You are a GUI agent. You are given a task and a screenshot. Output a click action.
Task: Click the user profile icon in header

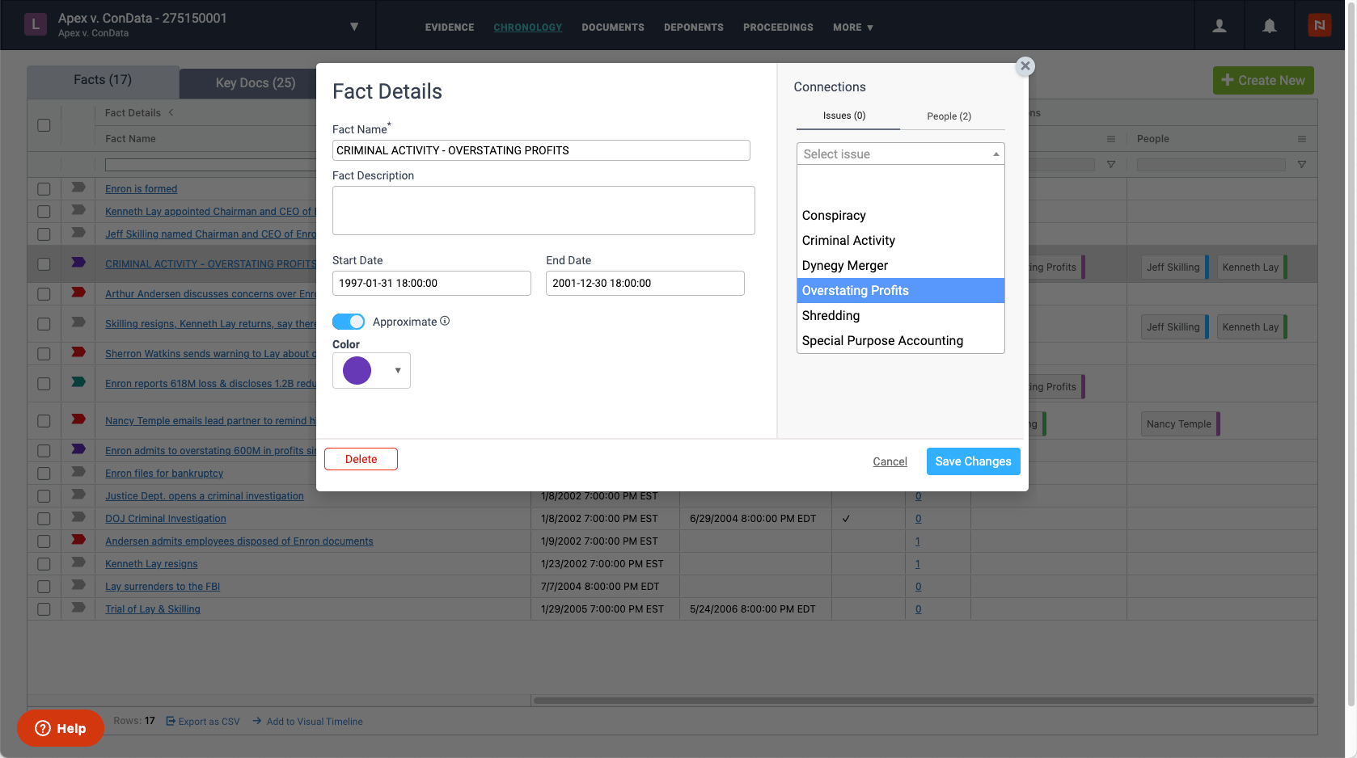tap(1219, 26)
